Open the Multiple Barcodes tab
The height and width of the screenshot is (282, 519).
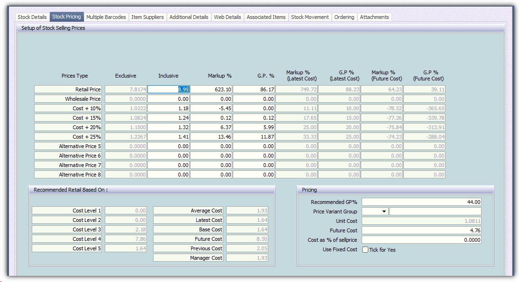pos(106,17)
